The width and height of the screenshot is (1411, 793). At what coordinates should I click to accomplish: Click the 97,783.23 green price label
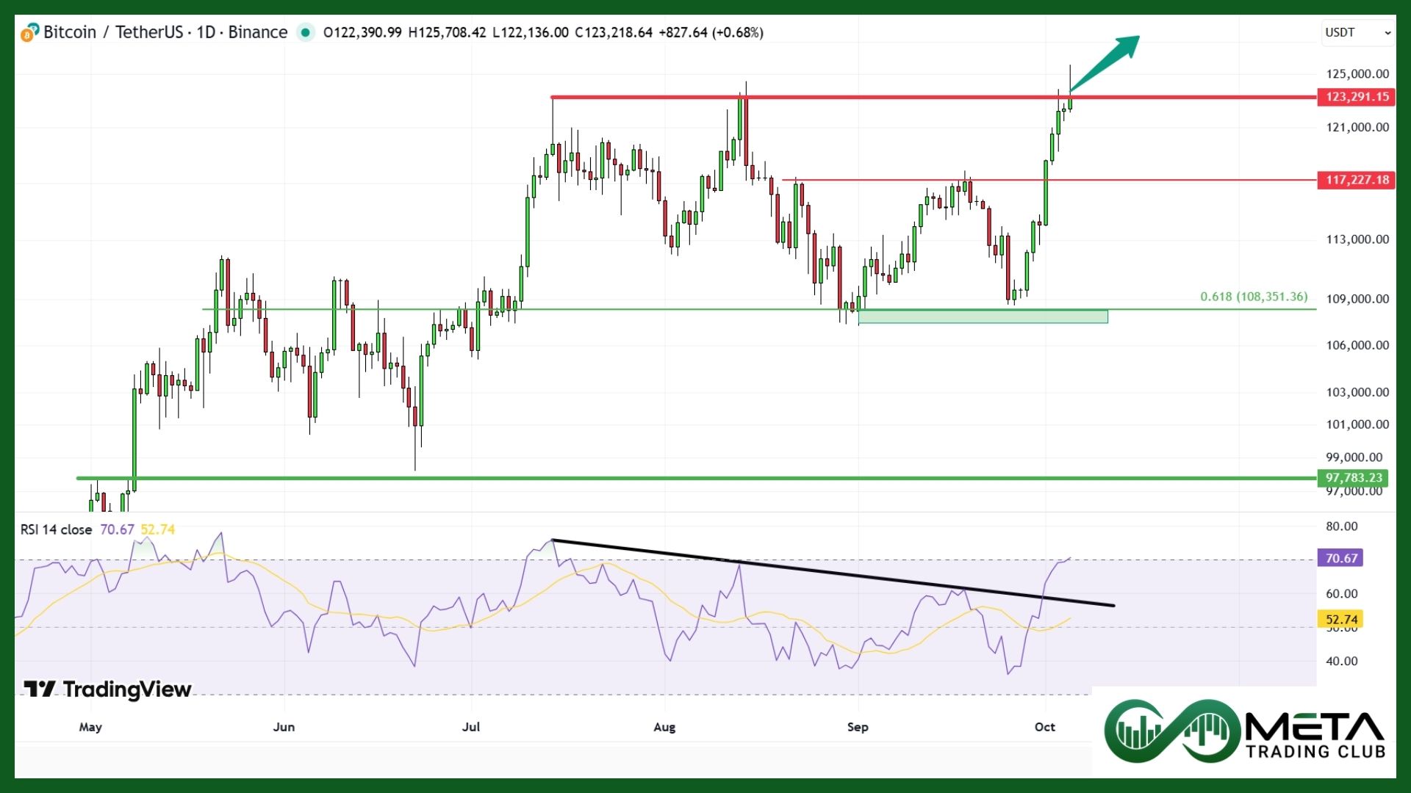[1353, 478]
